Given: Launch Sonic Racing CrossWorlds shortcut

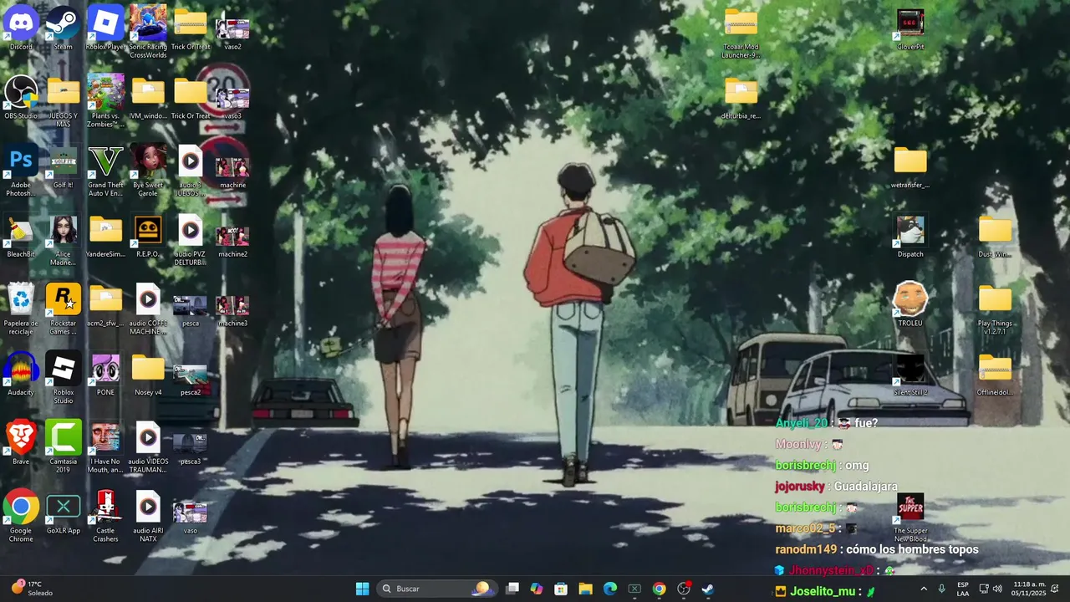Looking at the screenshot, I should click(x=148, y=31).
